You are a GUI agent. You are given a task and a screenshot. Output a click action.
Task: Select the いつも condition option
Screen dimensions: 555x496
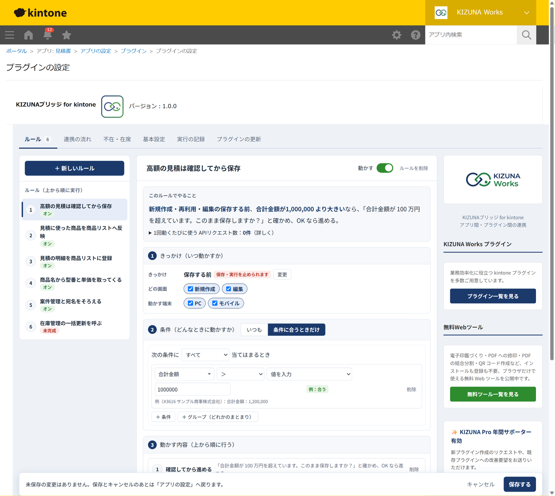pyautogui.click(x=254, y=330)
